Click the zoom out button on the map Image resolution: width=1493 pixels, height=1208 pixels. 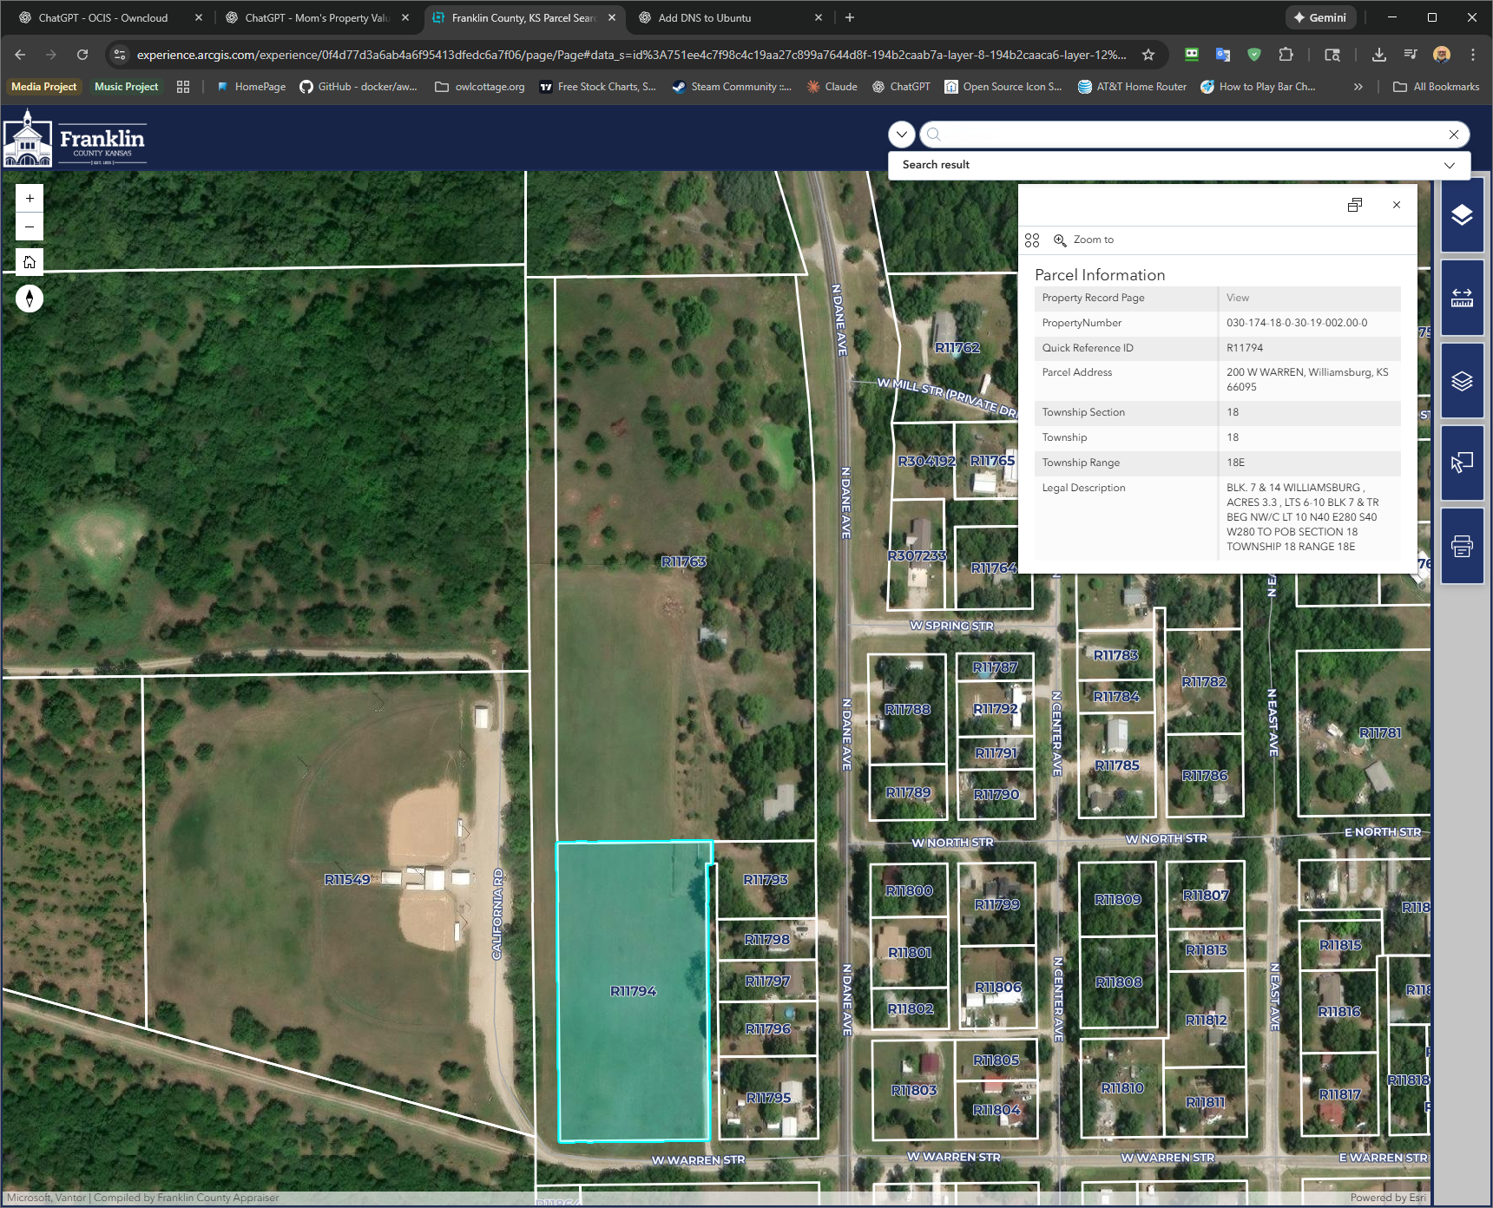click(29, 226)
